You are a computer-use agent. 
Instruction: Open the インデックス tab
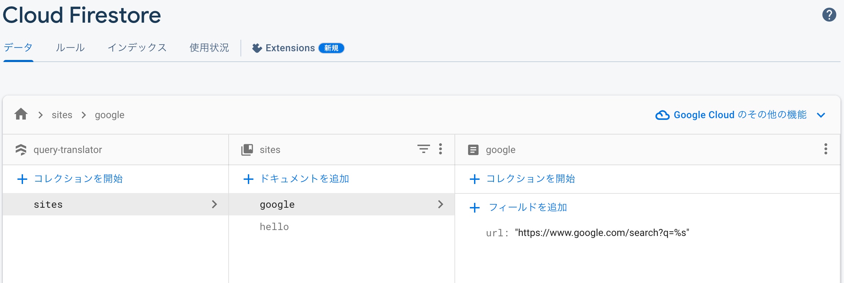coord(137,48)
